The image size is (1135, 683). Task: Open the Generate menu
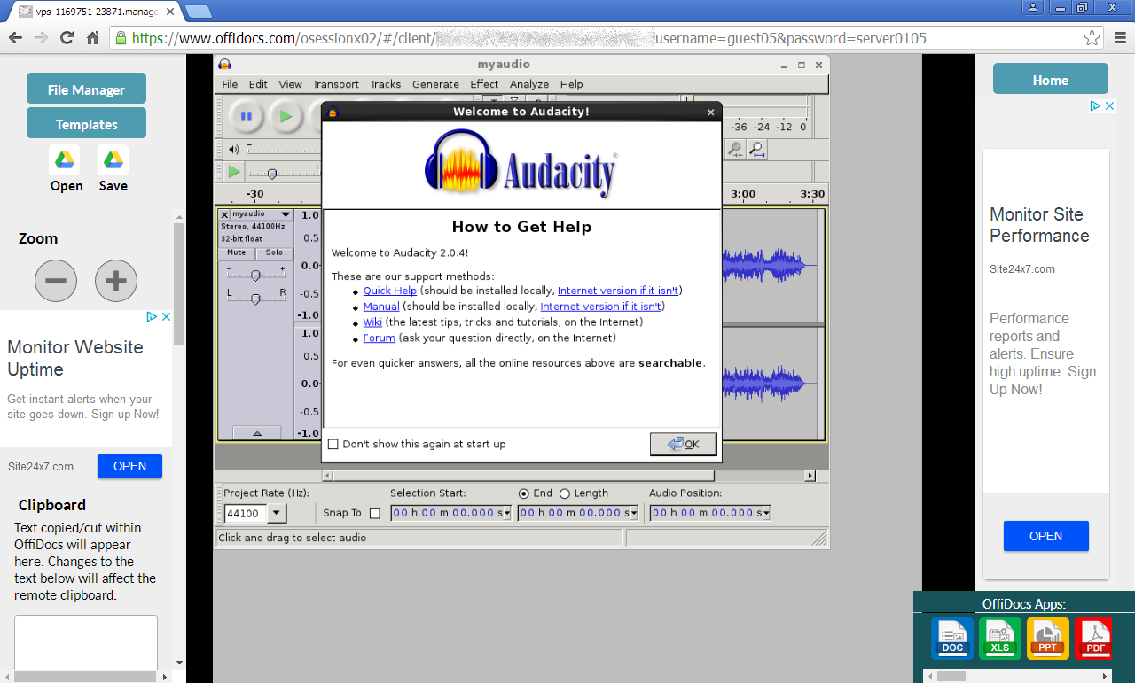[435, 84]
